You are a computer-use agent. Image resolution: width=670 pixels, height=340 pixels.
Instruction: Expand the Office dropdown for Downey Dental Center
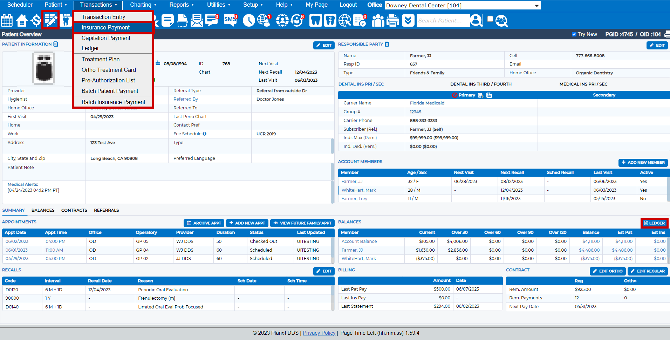pos(536,5)
